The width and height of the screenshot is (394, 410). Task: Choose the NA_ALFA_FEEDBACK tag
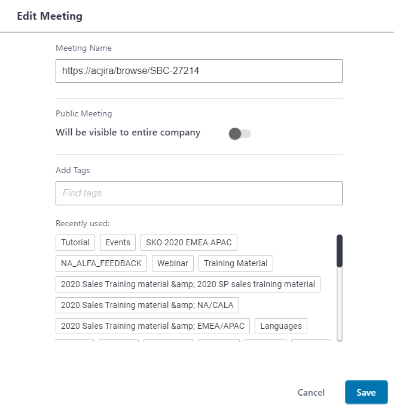pos(101,263)
